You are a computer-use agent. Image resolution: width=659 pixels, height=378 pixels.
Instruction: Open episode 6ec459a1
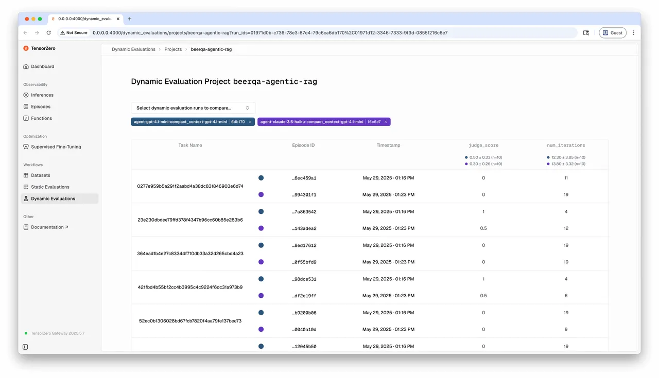pos(304,178)
